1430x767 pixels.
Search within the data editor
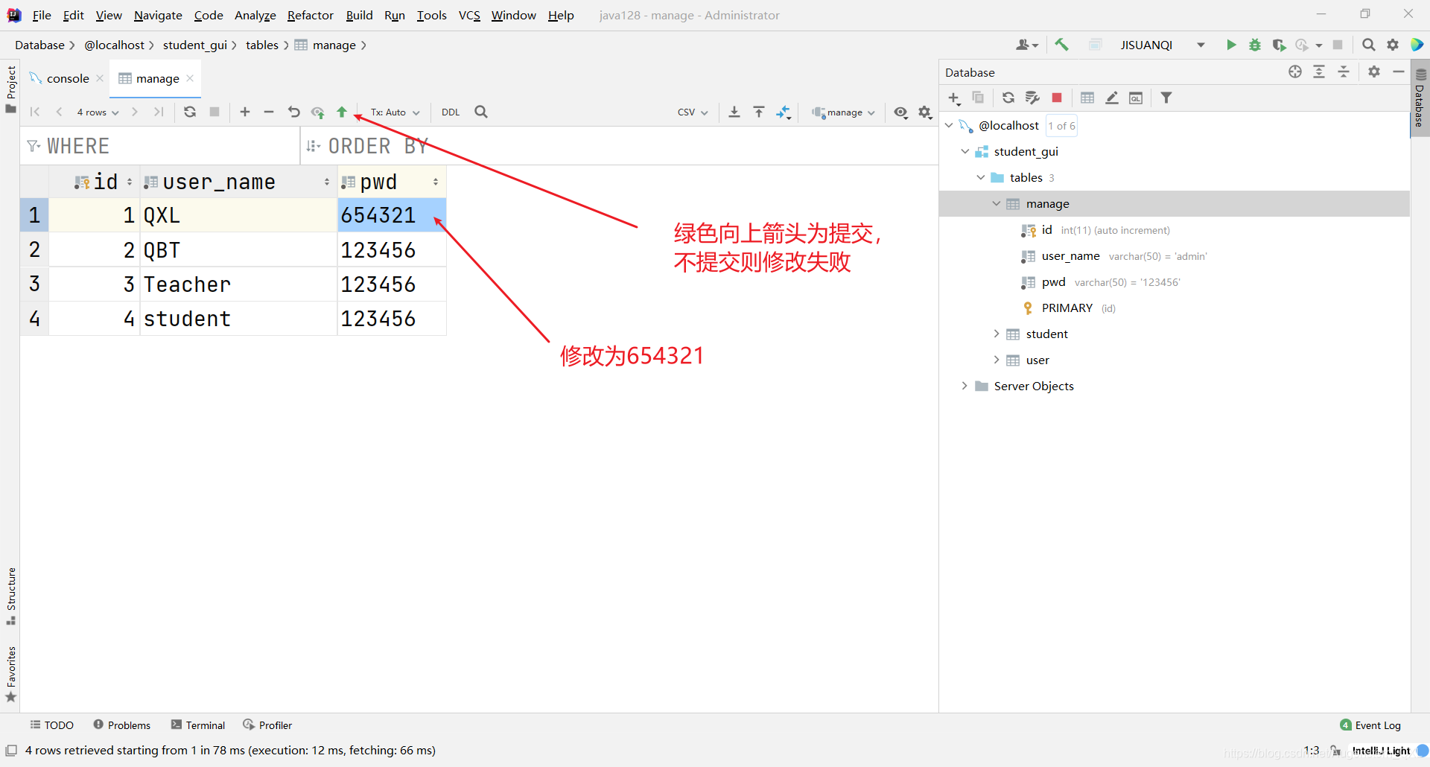[481, 112]
